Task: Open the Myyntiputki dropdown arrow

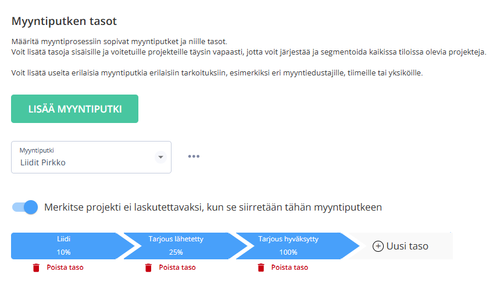Action: [160, 157]
